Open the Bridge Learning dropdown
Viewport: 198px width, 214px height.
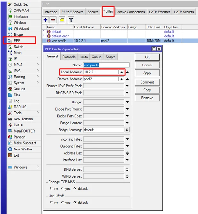pyautogui.click(x=127, y=130)
